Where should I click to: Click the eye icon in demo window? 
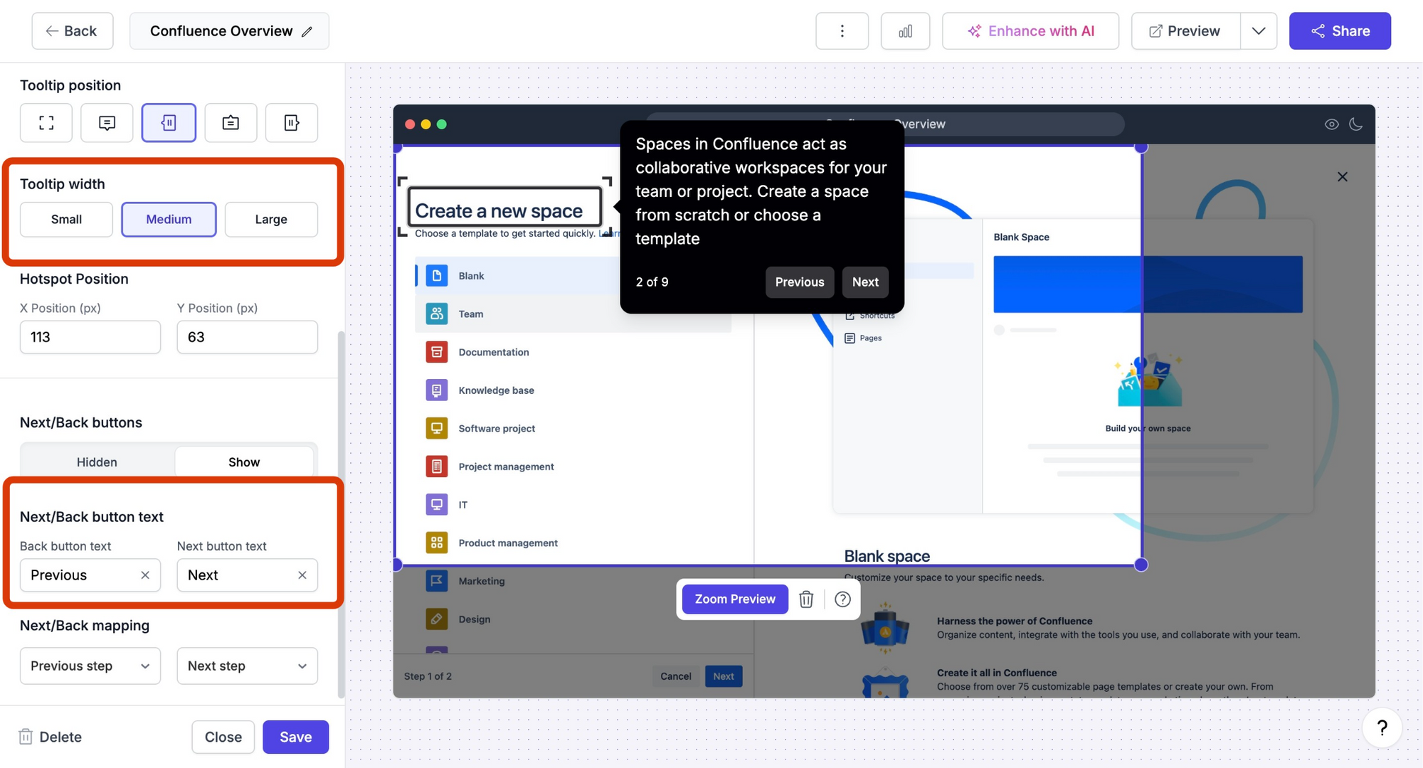[x=1331, y=124]
